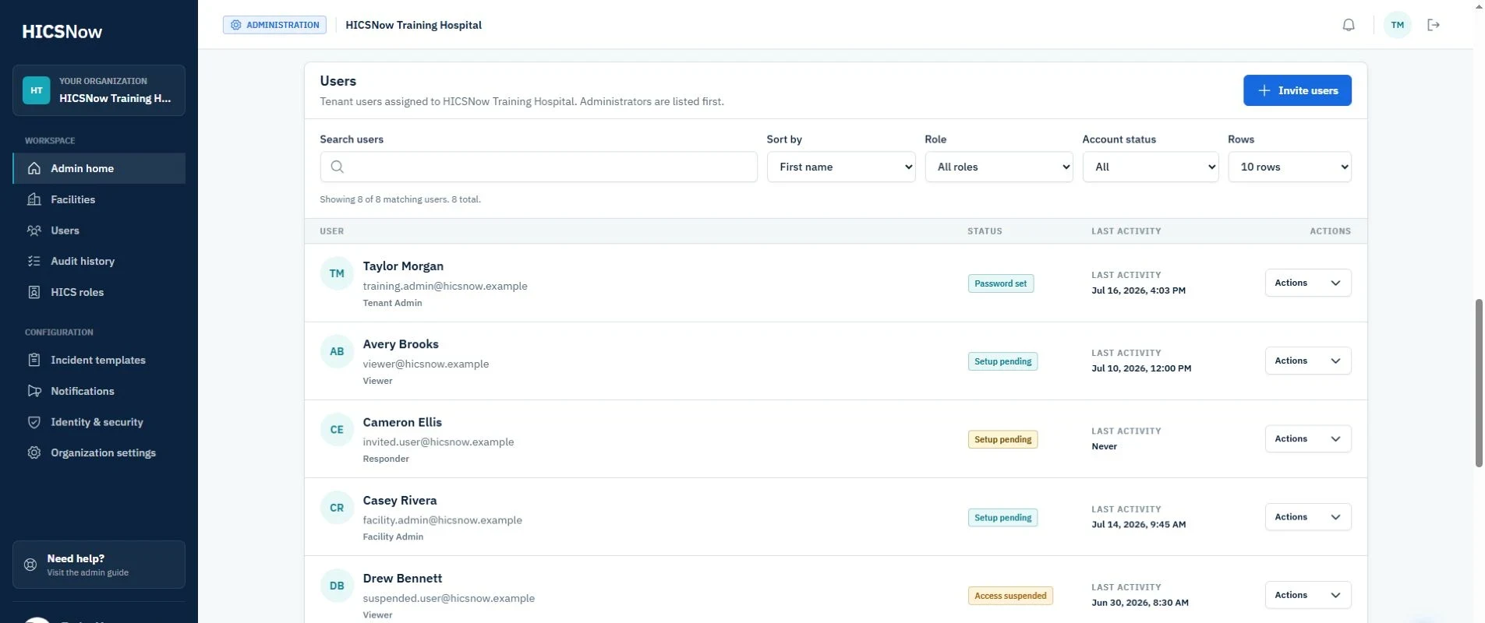Click Drew Bennett's DB avatar
This screenshot has width=1485, height=623.
tap(337, 586)
